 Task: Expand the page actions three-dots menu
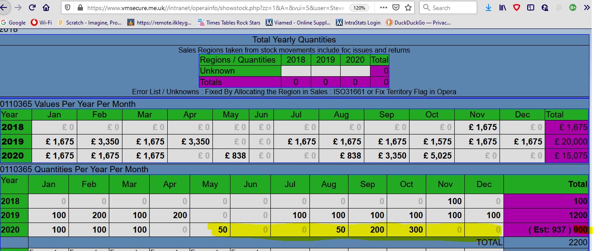point(383,7)
